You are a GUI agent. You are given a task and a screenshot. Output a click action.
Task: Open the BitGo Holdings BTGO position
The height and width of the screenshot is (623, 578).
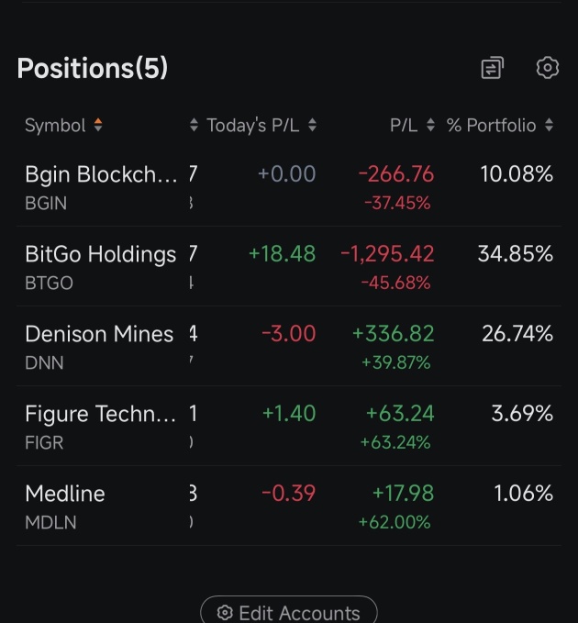point(289,267)
